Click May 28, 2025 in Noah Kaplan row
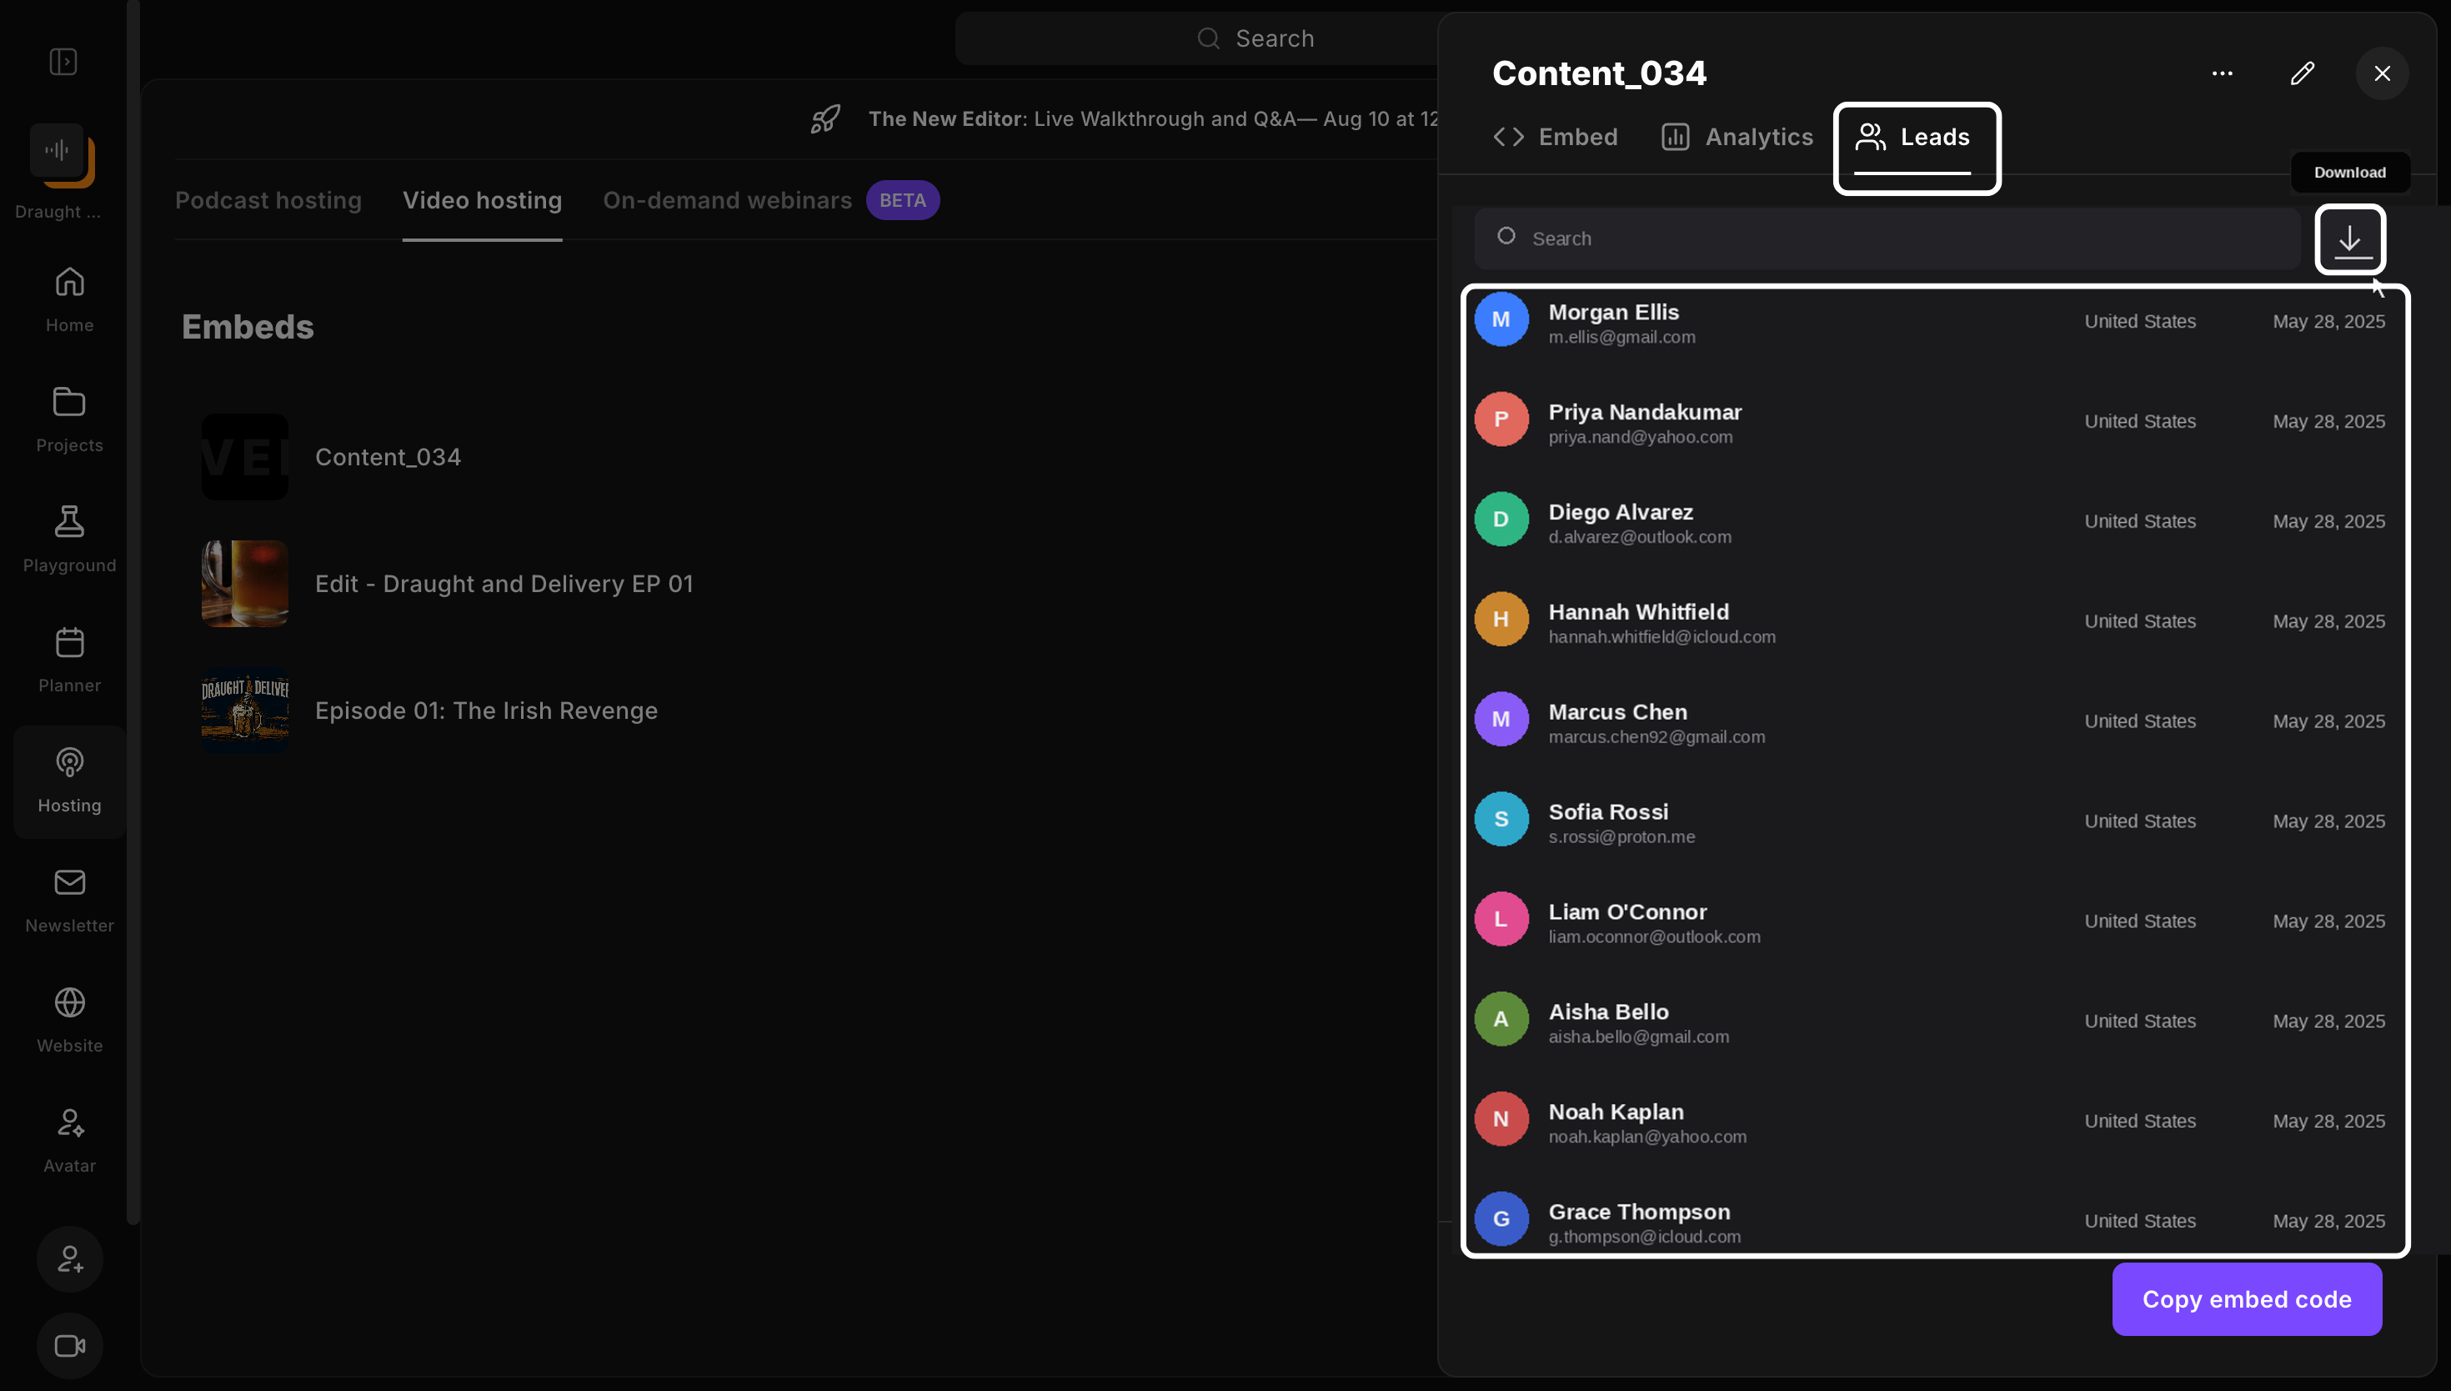 tap(2328, 1122)
